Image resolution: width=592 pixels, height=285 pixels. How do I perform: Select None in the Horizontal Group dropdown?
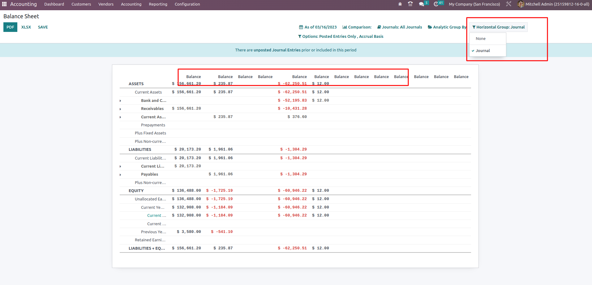pyautogui.click(x=481, y=38)
